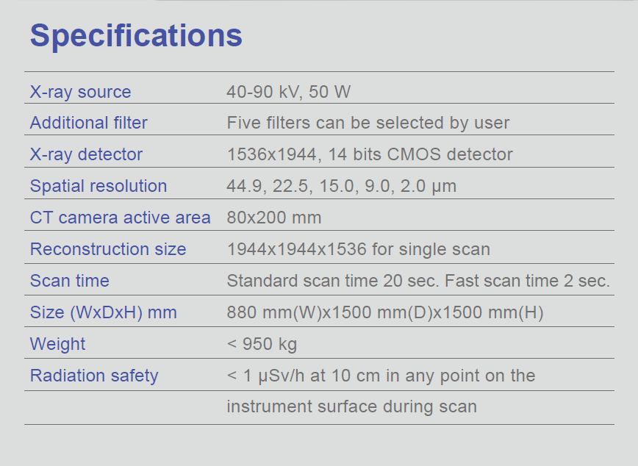The height and width of the screenshot is (466, 638).
Task: Click the Spatial resolution label
Action: point(98,186)
